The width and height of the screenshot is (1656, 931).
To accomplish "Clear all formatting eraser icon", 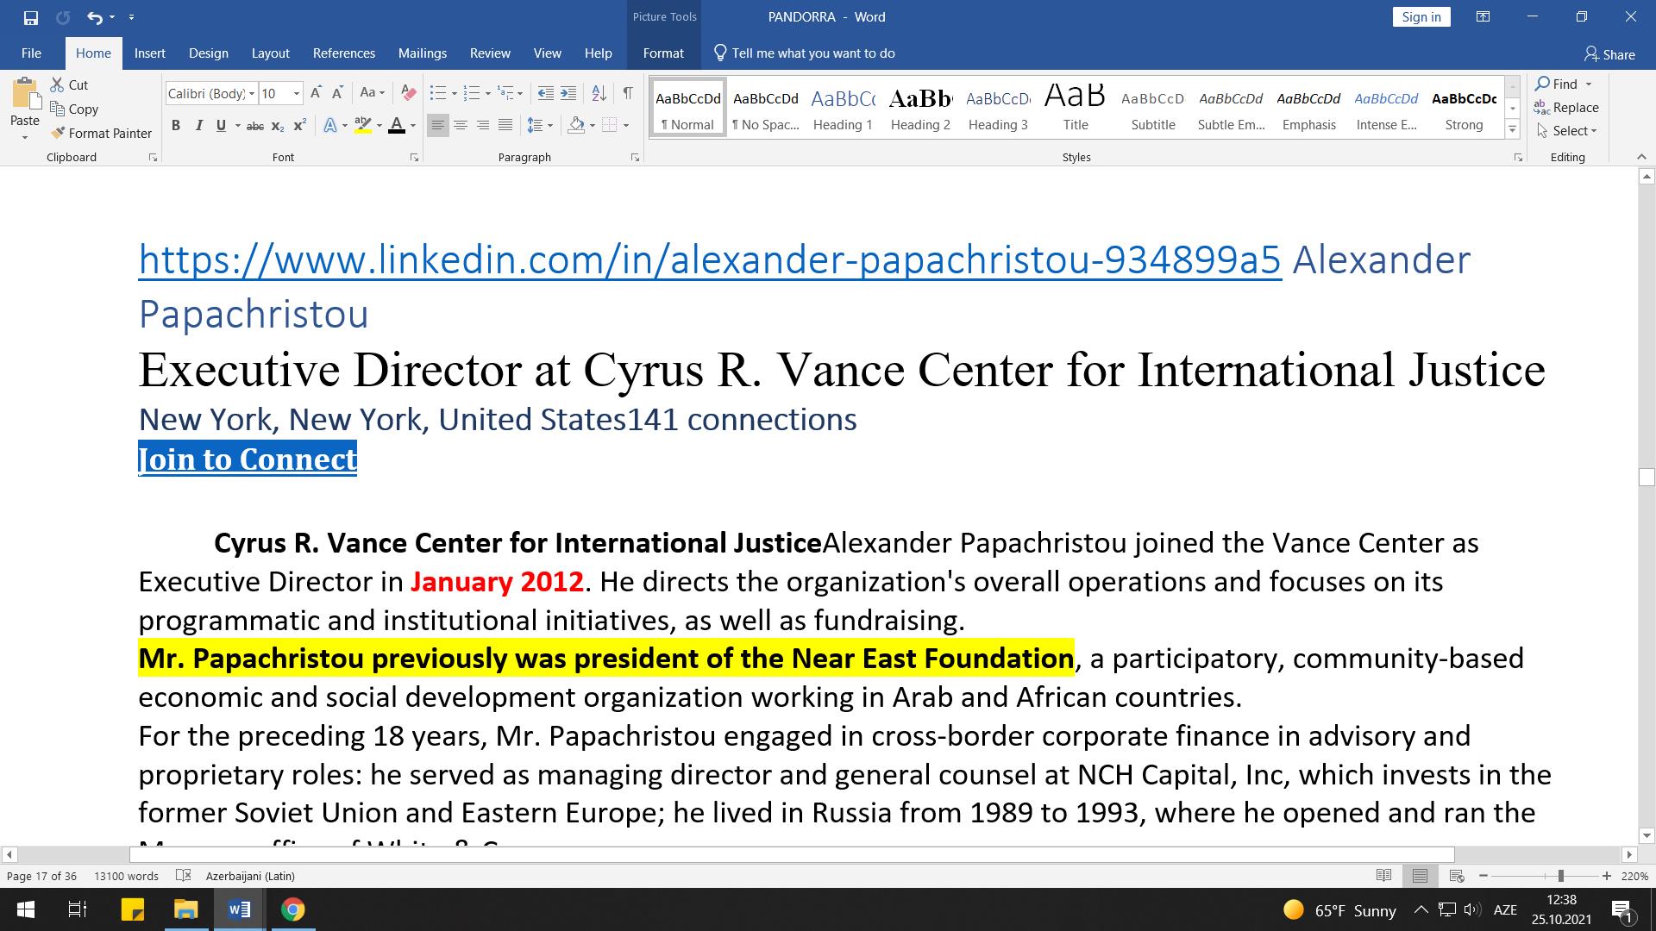I will (409, 93).
